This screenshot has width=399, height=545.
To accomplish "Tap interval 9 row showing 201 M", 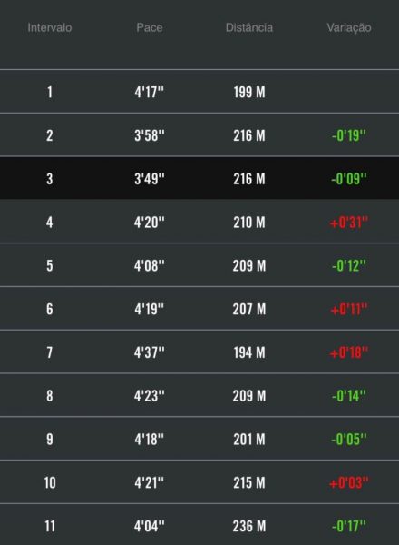I will pos(199,439).
